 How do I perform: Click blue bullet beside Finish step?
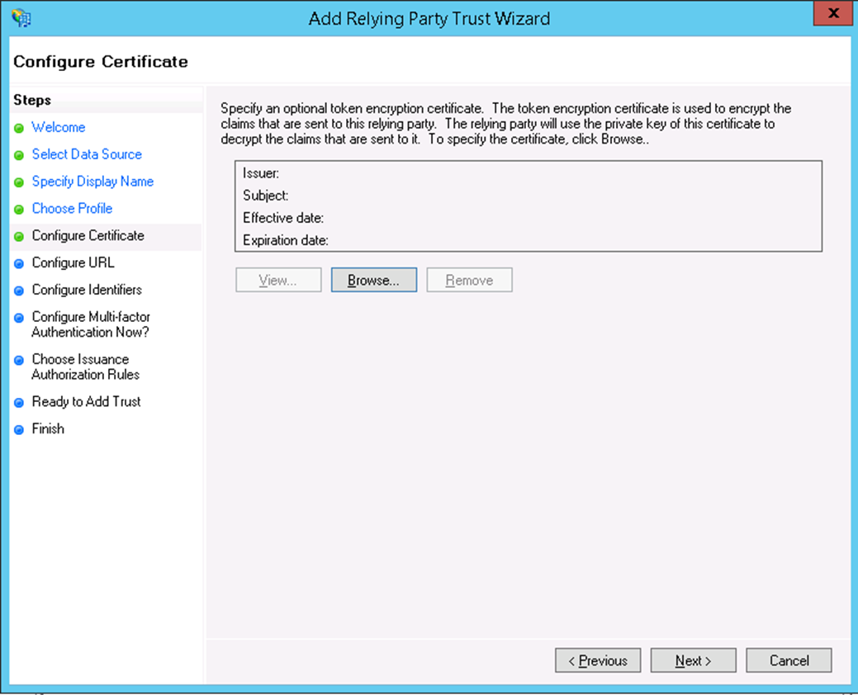(19, 430)
